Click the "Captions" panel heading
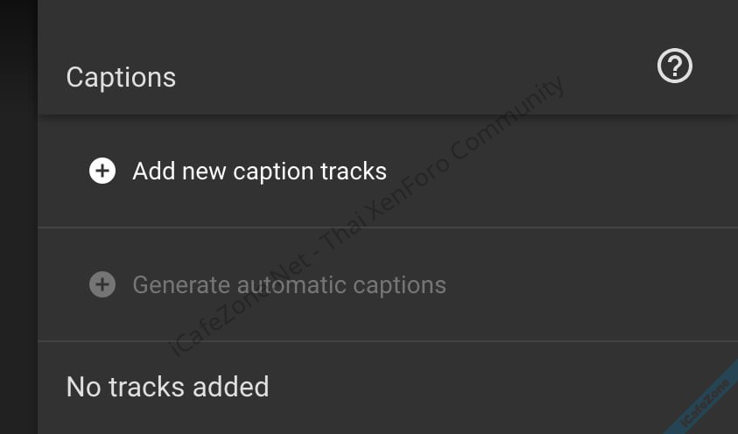 click(121, 77)
